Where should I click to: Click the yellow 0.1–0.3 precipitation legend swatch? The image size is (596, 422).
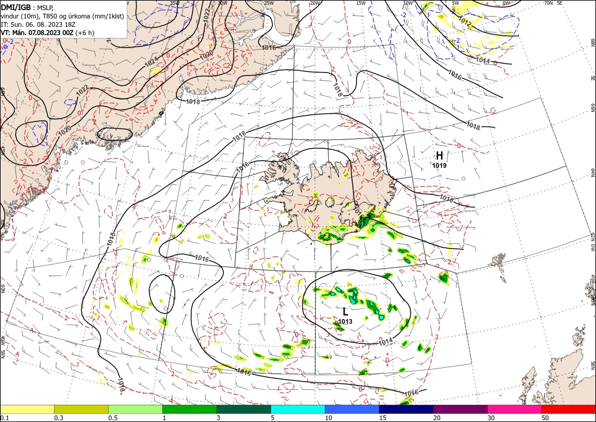[x=27, y=409]
